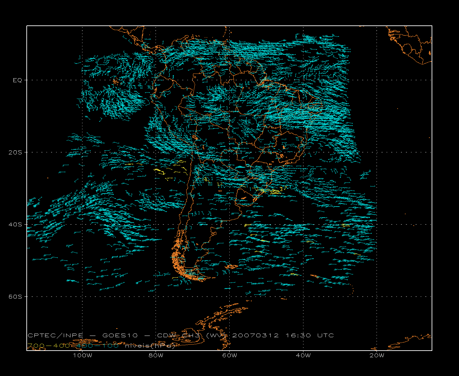Viewport: 459px width, 376px height.
Task: Click the 40W longitude label
Action: click(x=303, y=356)
